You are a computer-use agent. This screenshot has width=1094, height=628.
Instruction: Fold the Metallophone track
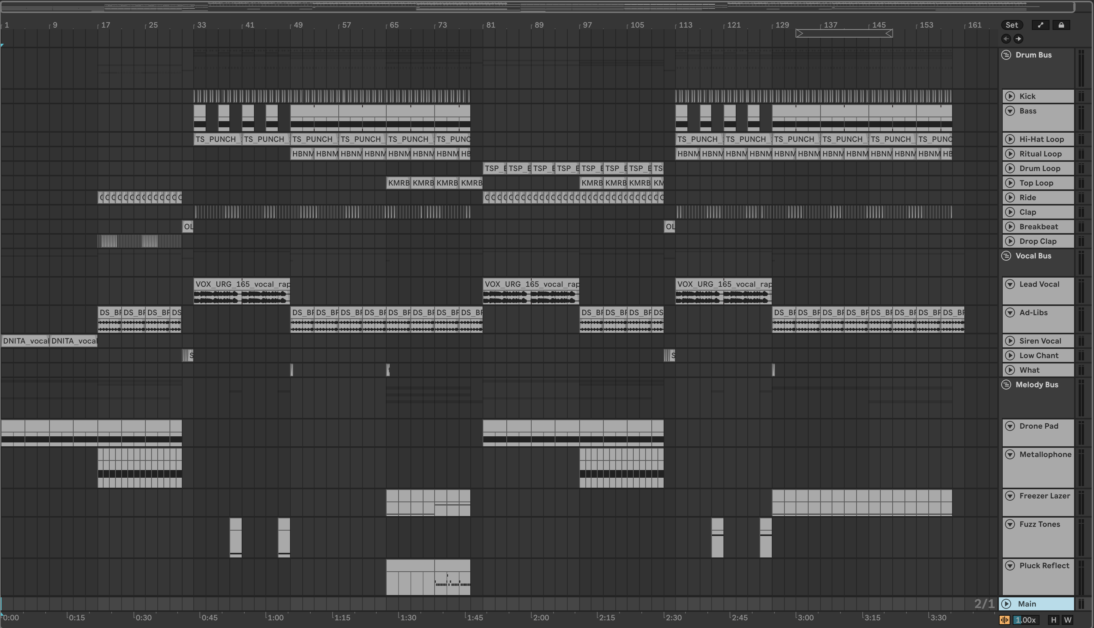[x=1010, y=455]
